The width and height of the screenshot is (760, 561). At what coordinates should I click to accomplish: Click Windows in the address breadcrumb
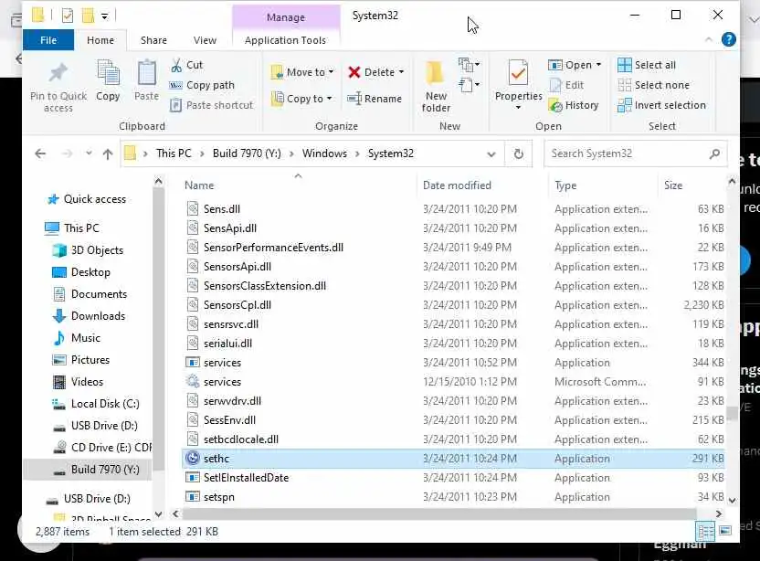(324, 153)
